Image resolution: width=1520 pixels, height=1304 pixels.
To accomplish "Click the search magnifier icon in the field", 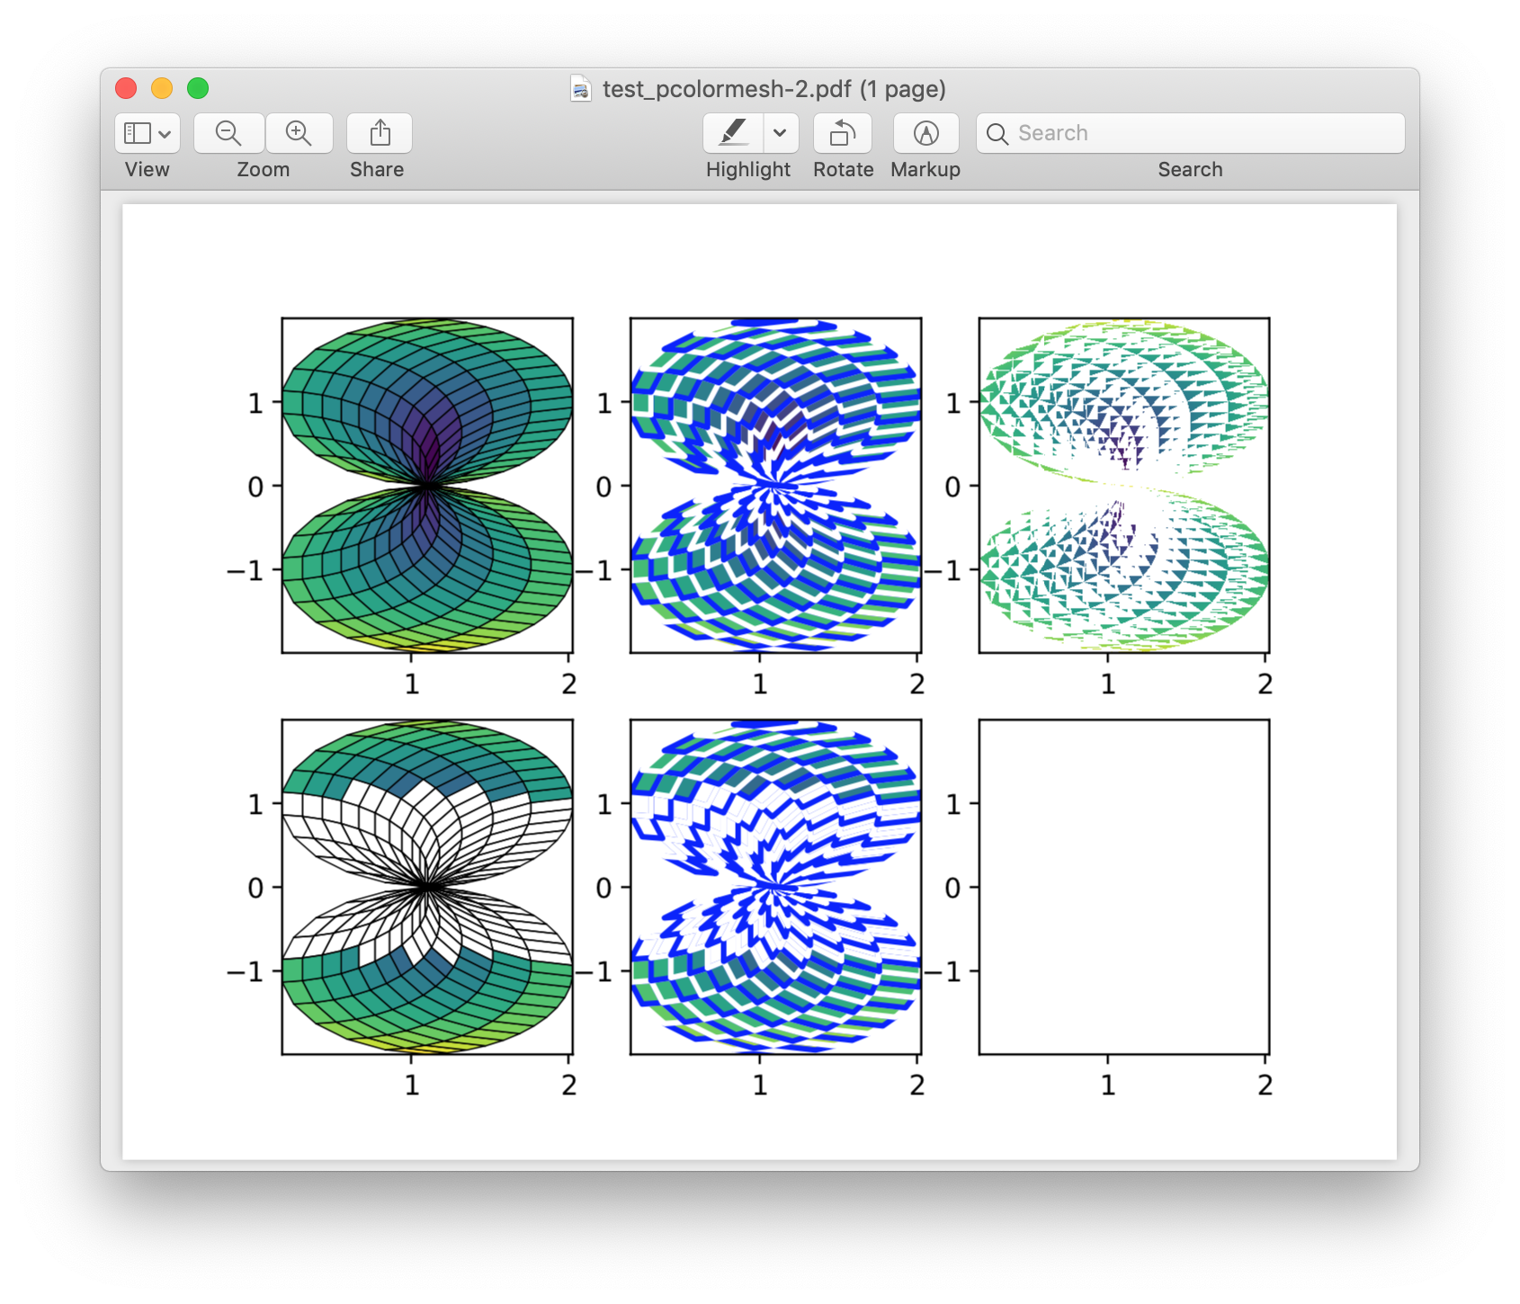I will [997, 134].
